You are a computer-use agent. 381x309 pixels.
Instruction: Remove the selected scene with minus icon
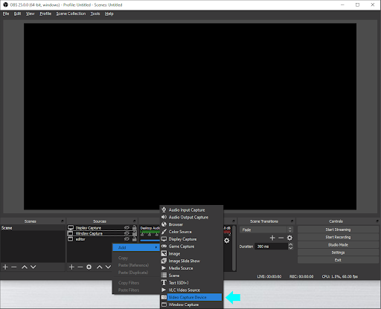[14, 267]
